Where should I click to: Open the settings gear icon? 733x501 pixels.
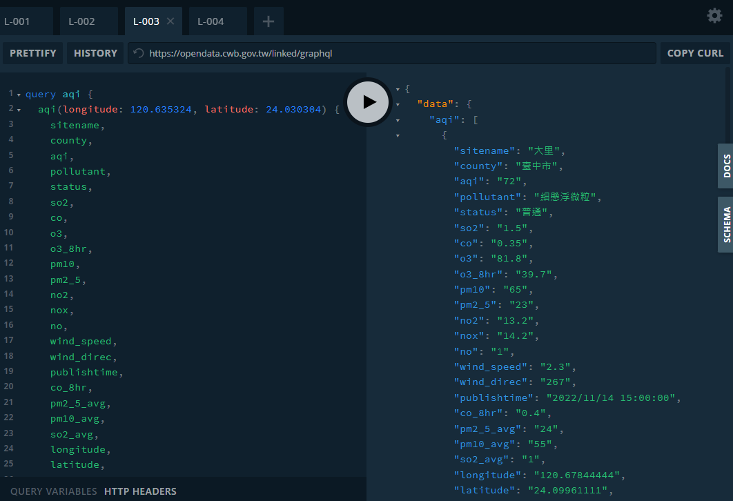(x=714, y=16)
